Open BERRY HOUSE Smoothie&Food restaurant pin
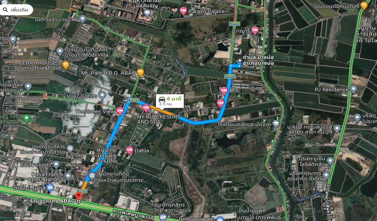Image resolution: width=377 pixels, height=221 pixels. 66,65
